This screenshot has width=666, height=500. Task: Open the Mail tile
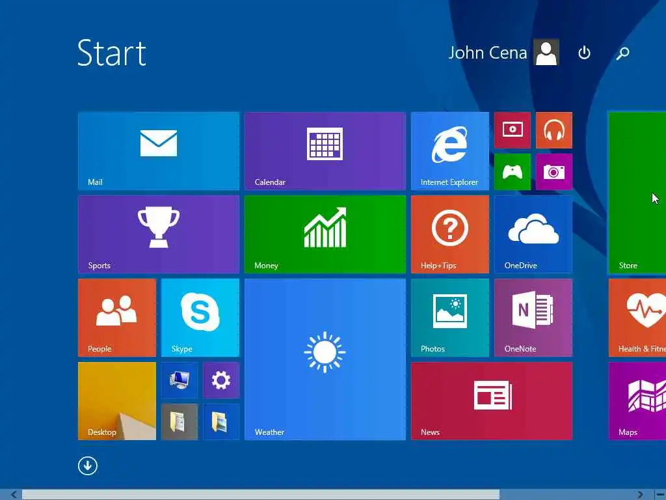tap(159, 151)
